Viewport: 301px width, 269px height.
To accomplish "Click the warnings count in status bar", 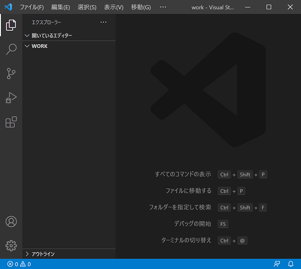I will tap(25, 264).
